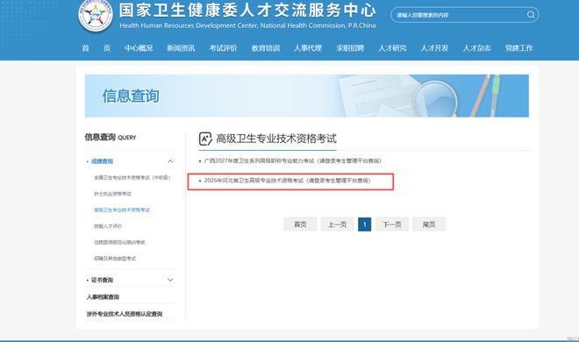Viewport: 579px width, 342px height.
Task: Click the round center logo emblem
Action: click(x=96, y=15)
